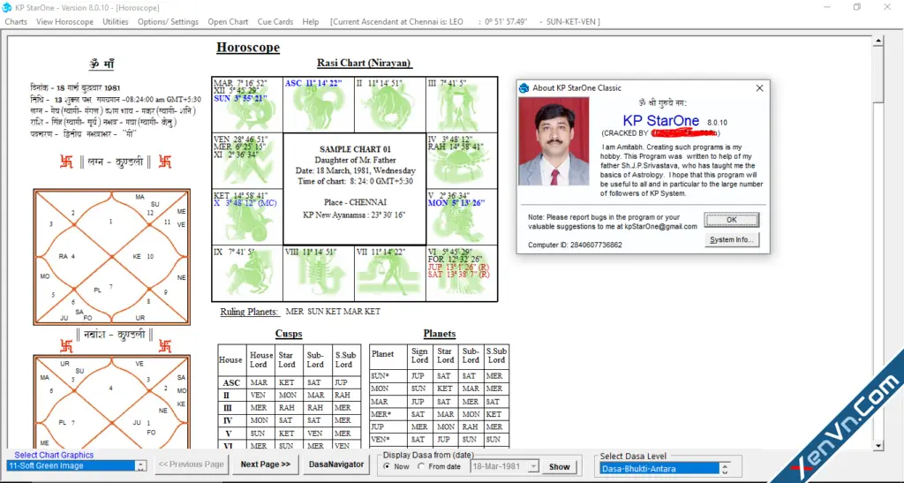The image size is (904, 483).
Task: Click OK in About dialog
Action: [x=732, y=220]
